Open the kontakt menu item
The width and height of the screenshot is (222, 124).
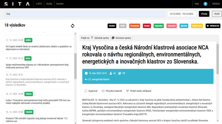tap(60, 4)
